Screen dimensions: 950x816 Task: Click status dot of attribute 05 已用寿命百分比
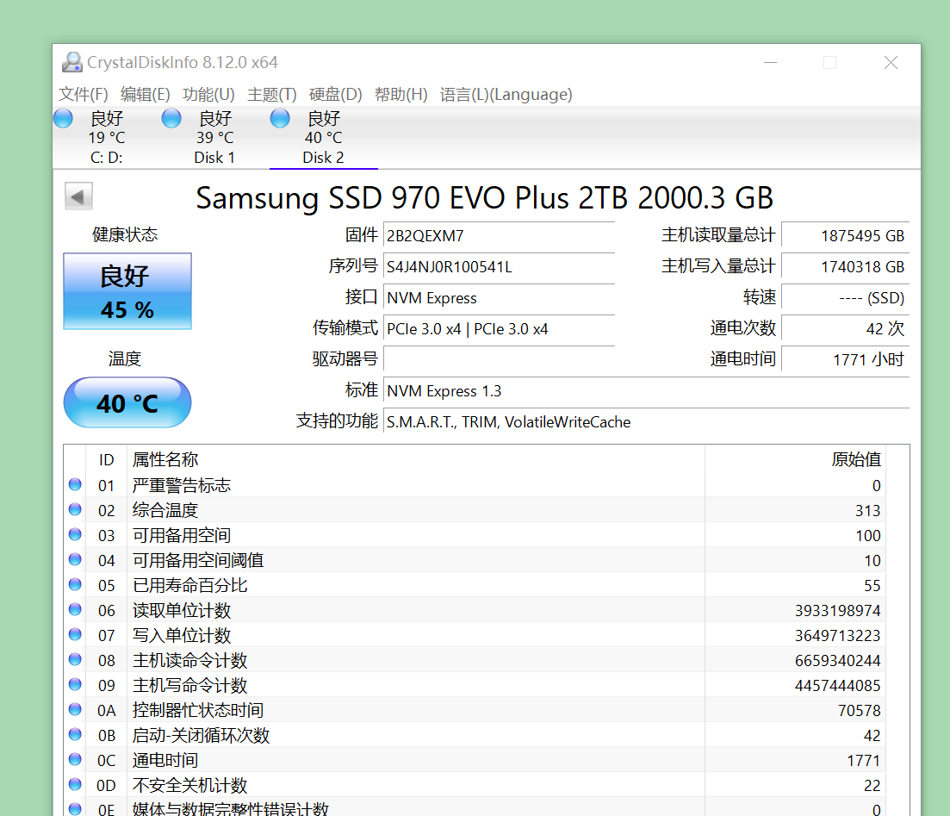point(75,584)
